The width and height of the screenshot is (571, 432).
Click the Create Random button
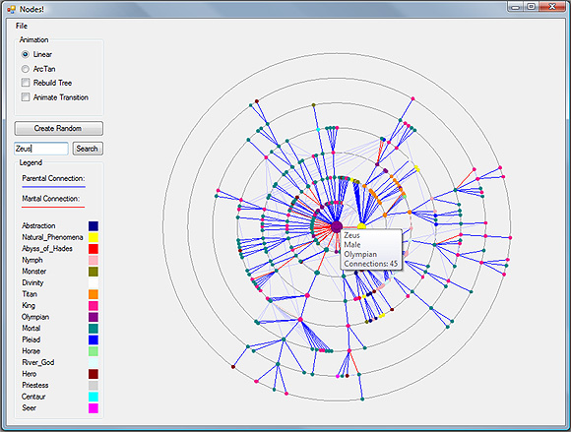point(59,129)
